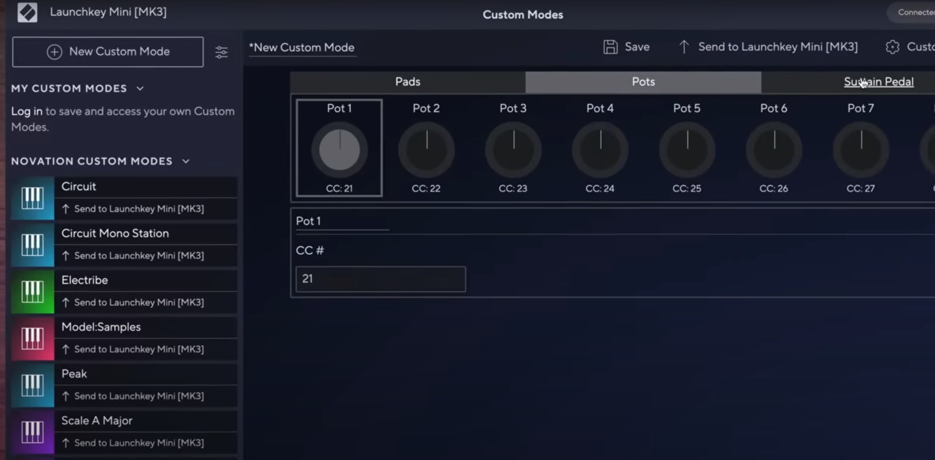Click the Save floppy disk icon
The image size is (935, 460).
610,47
